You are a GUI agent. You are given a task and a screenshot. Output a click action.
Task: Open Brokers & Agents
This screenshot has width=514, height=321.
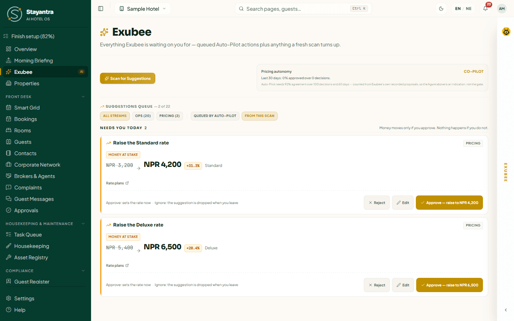tap(45, 176)
